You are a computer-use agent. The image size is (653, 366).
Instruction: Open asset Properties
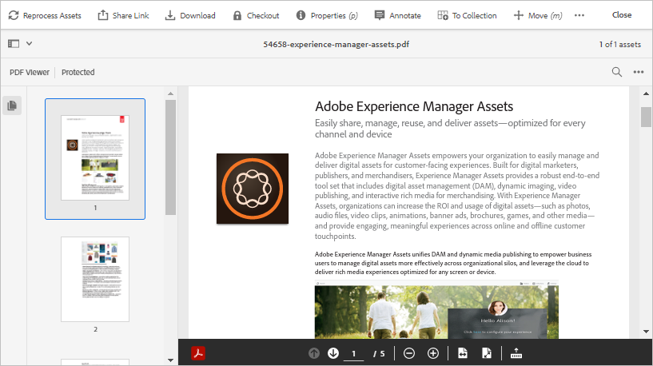328,15
